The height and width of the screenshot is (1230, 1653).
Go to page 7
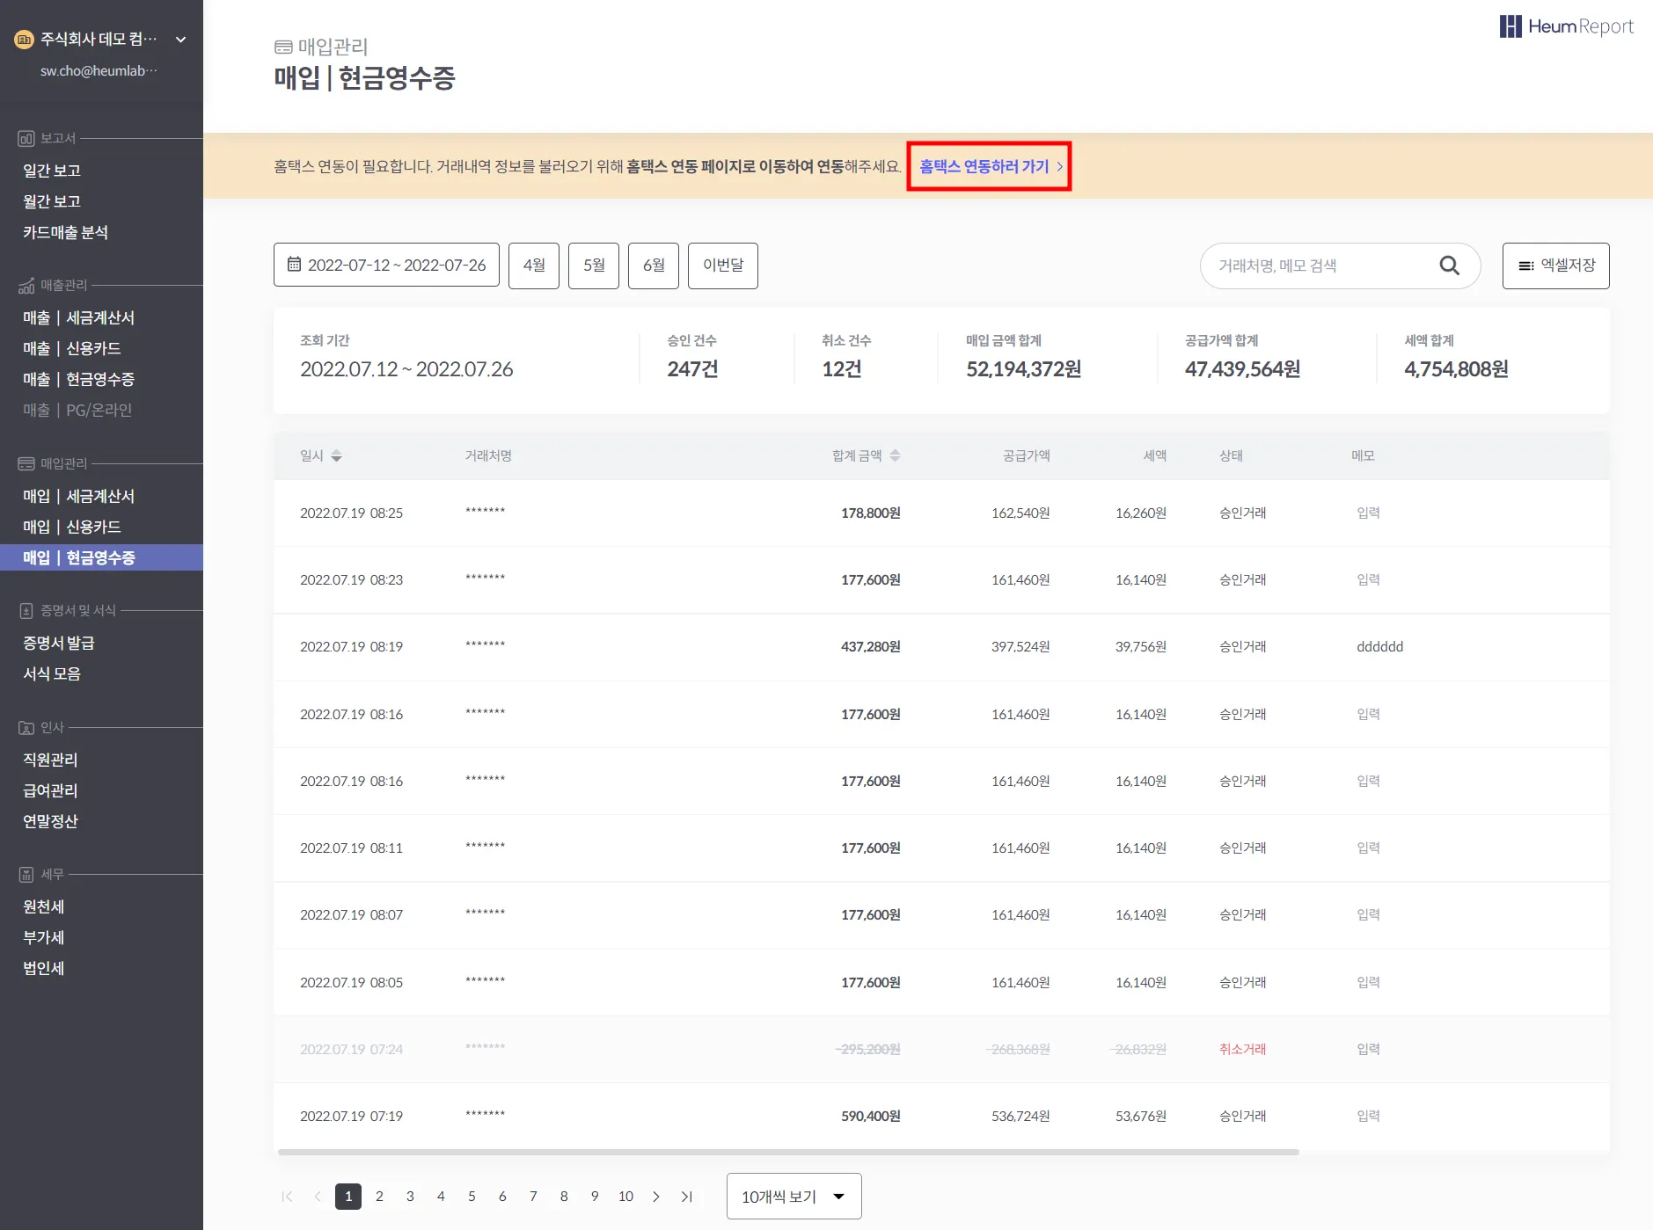pos(533,1197)
